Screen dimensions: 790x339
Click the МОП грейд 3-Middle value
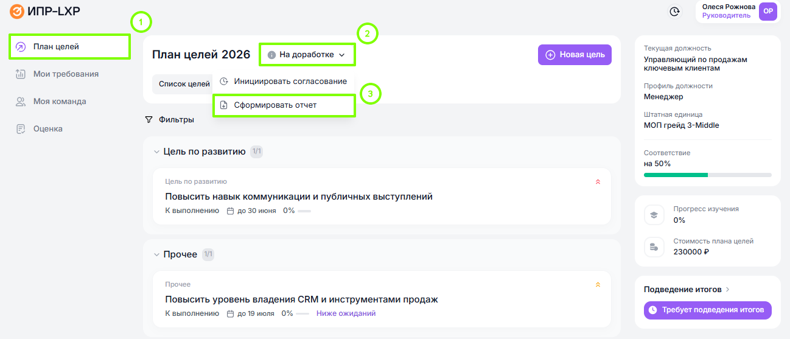coord(681,125)
